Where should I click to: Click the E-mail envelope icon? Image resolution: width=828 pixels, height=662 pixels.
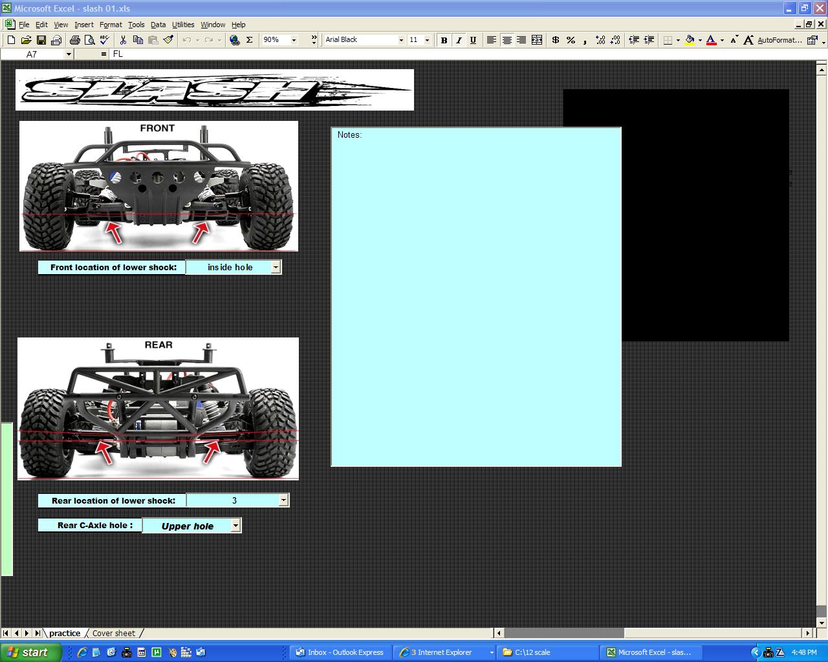point(56,40)
